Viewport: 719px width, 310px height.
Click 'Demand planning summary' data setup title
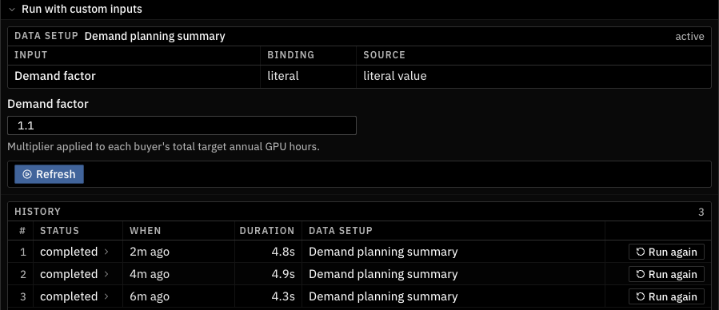155,36
